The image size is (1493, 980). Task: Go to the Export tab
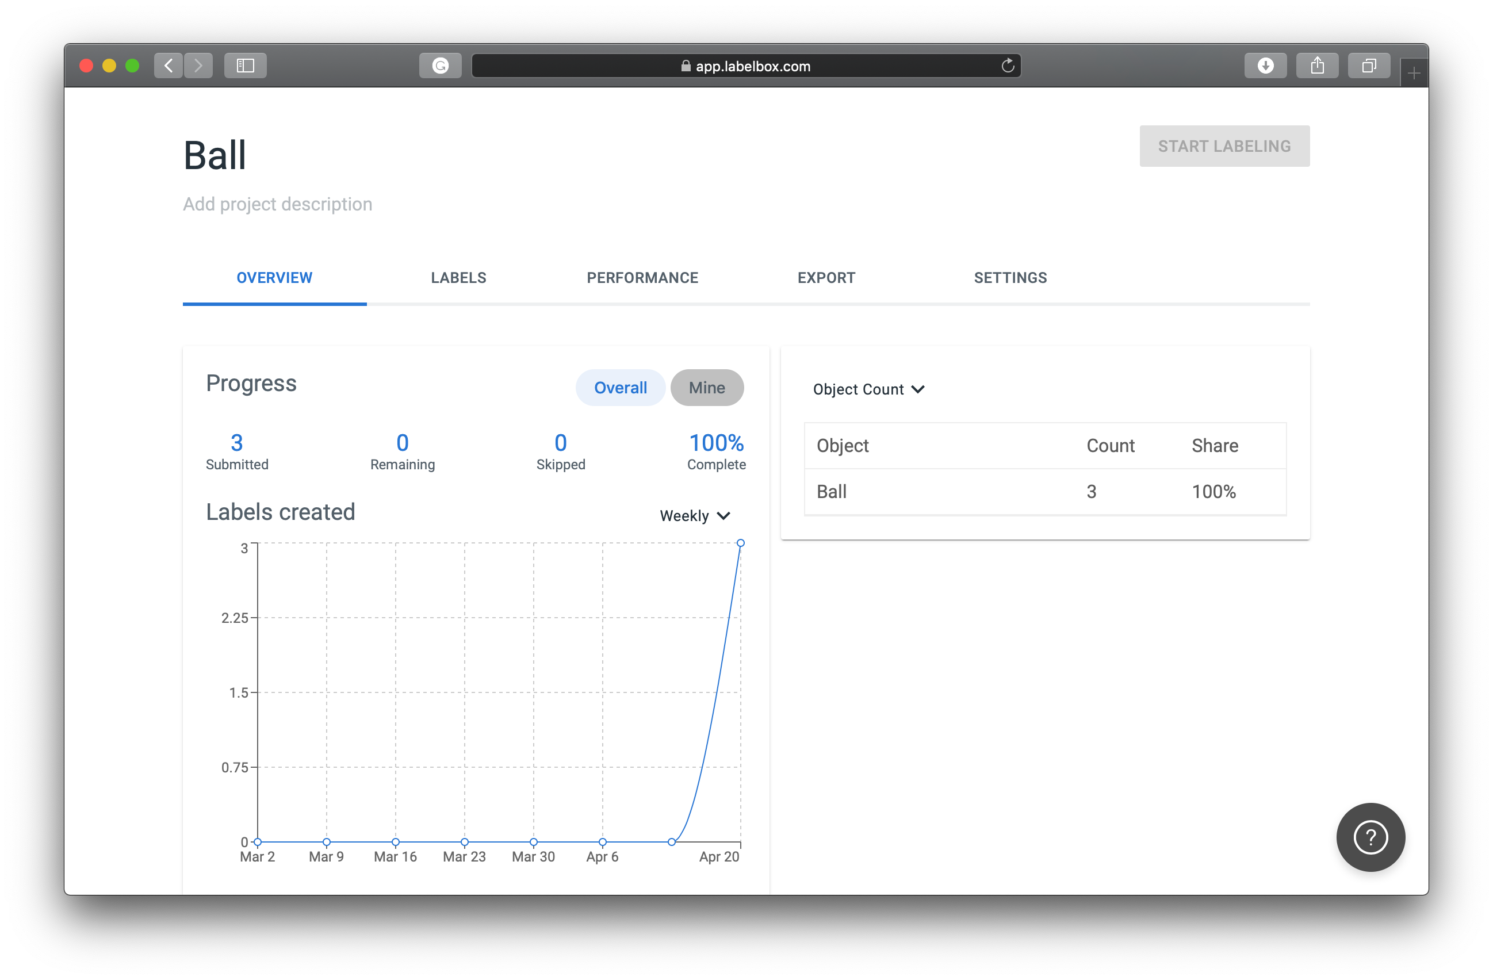point(825,277)
